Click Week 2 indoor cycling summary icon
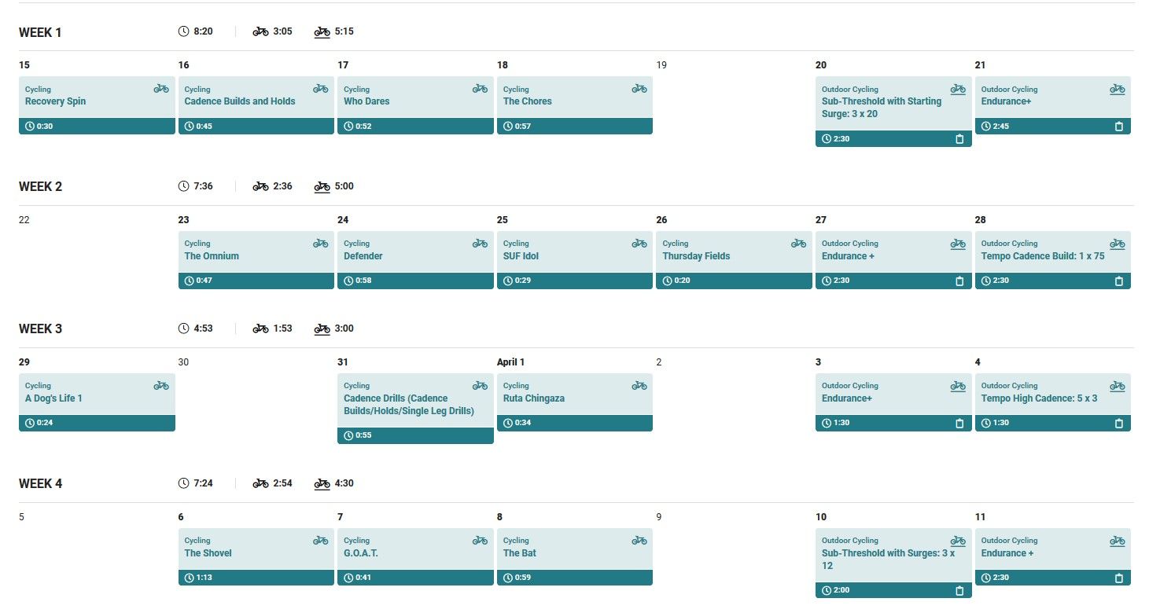1149x613 pixels. point(260,186)
